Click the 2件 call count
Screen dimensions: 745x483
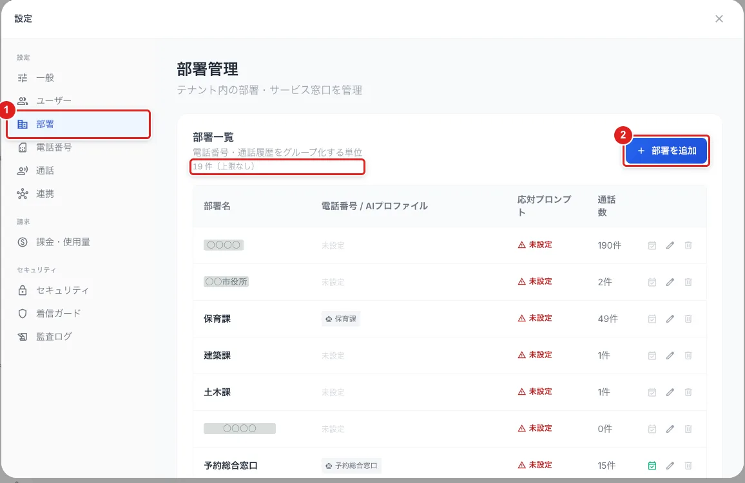point(605,282)
